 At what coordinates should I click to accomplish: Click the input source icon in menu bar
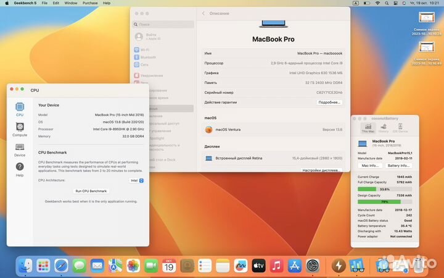coord(356,3)
